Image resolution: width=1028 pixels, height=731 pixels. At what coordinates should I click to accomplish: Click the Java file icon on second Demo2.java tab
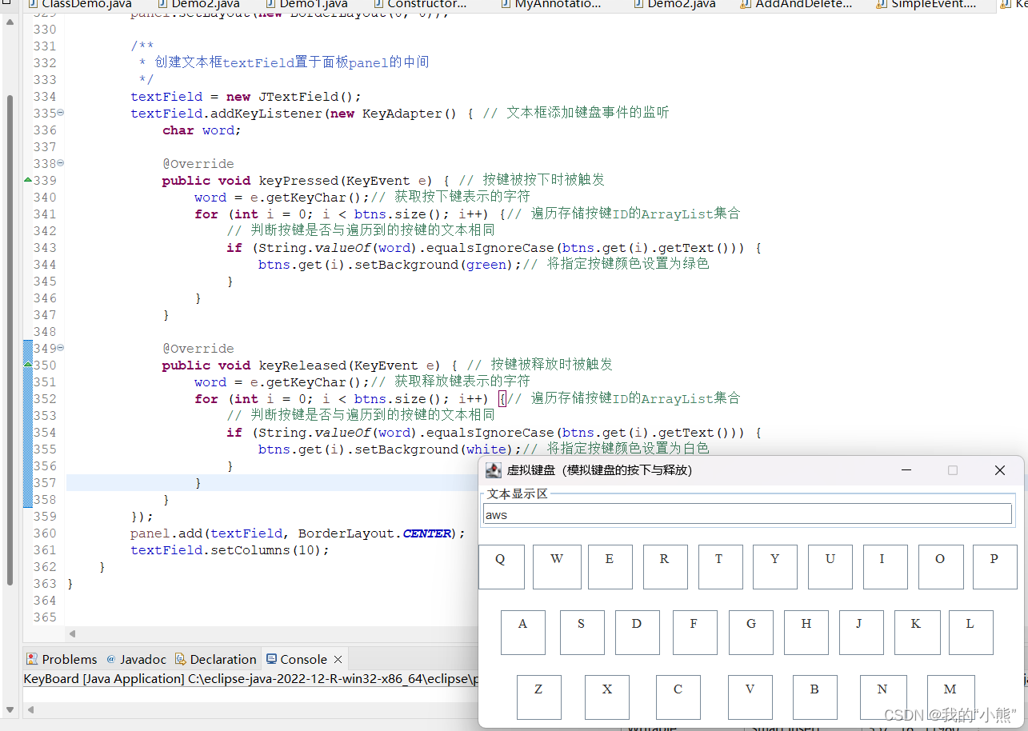click(638, 4)
